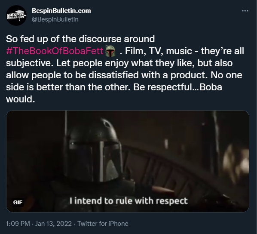Open the #TheBookOfBobaFett hashtag
The image size is (257, 234).
(x=55, y=51)
